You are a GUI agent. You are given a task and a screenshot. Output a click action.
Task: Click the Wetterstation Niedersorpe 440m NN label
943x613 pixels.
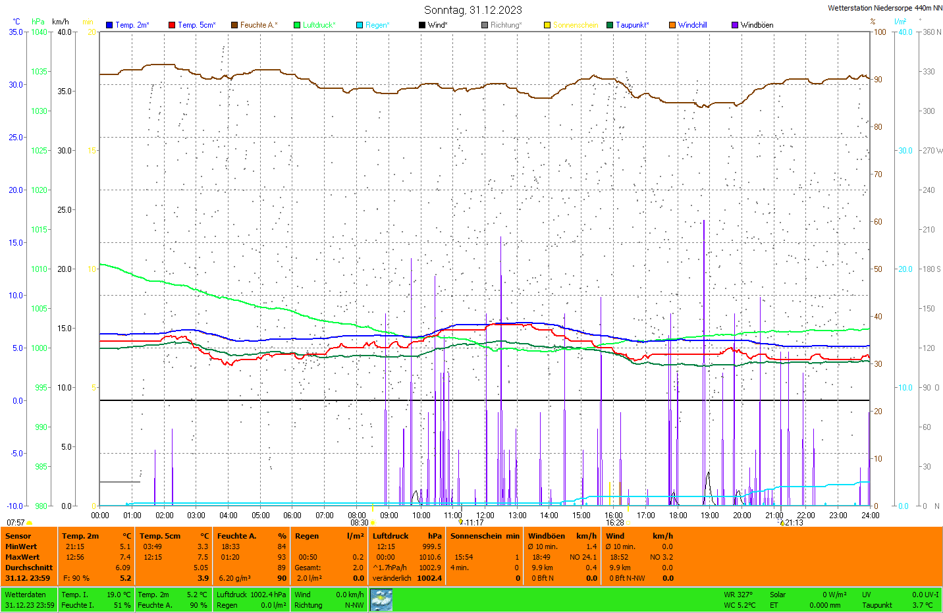click(884, 8)
